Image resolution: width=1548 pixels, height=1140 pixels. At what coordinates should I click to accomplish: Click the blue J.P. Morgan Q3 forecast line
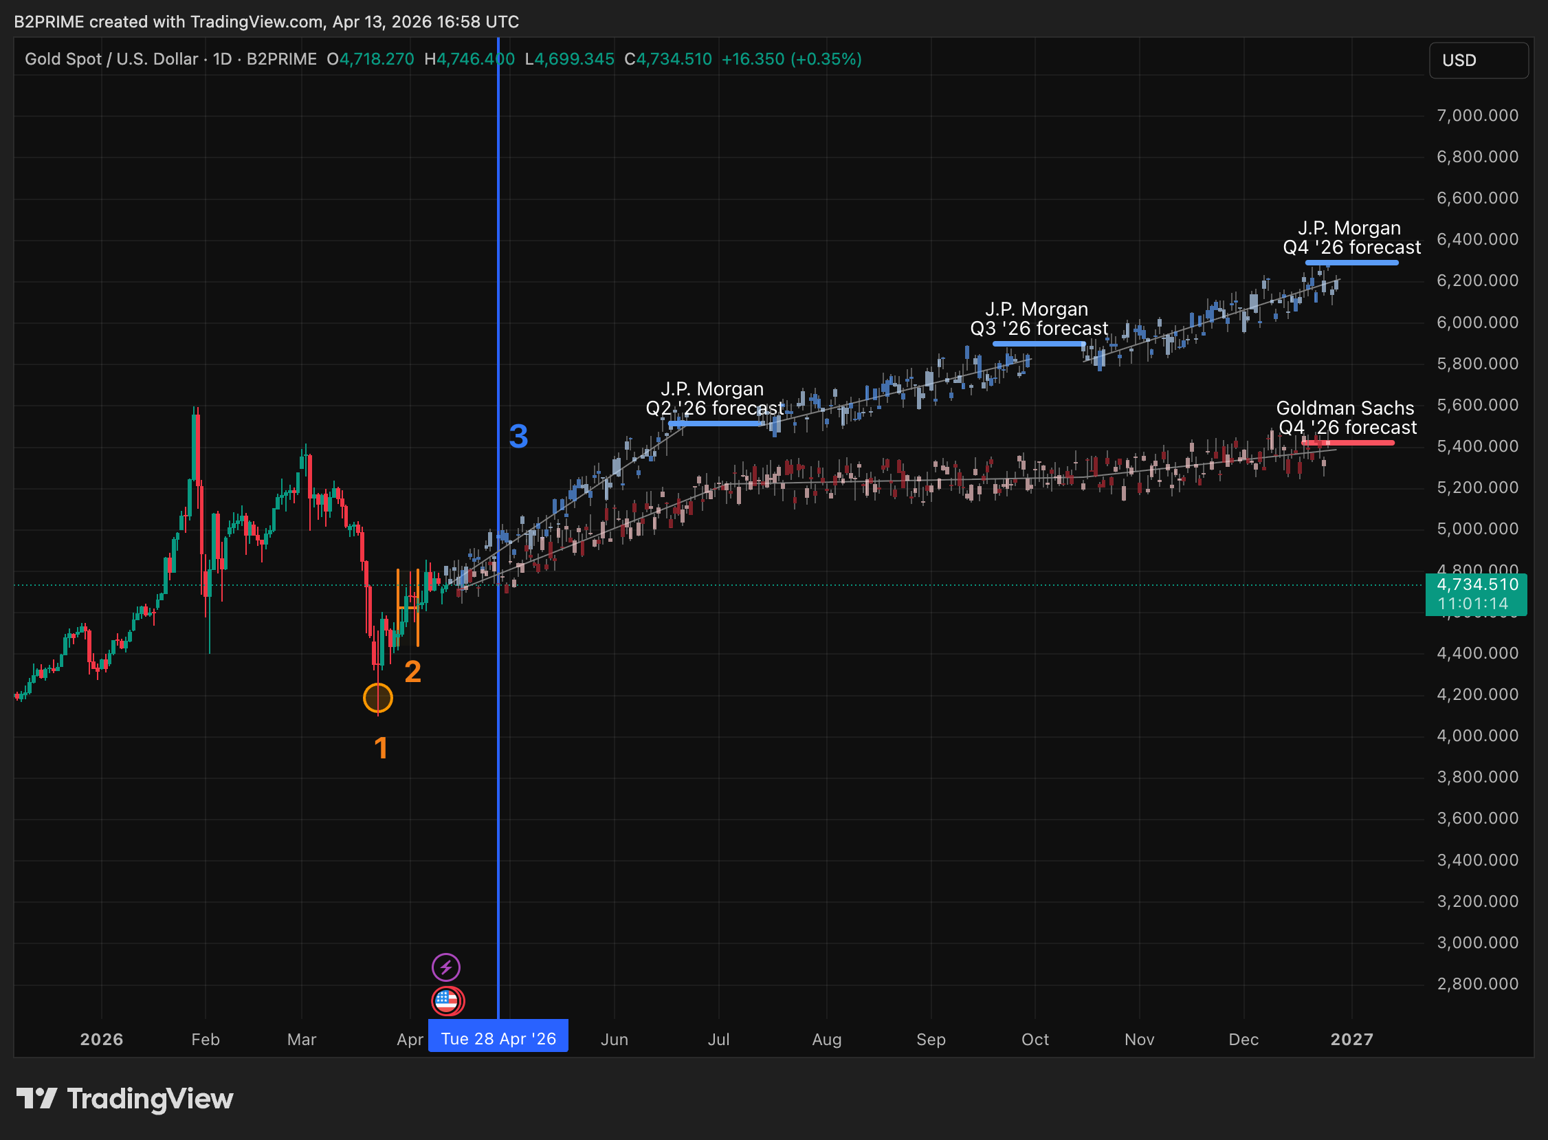pos(1039,344)
